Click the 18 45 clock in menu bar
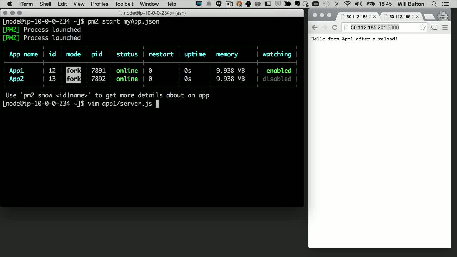This screenshot has width=457, height=257. [x=385, y=4]
